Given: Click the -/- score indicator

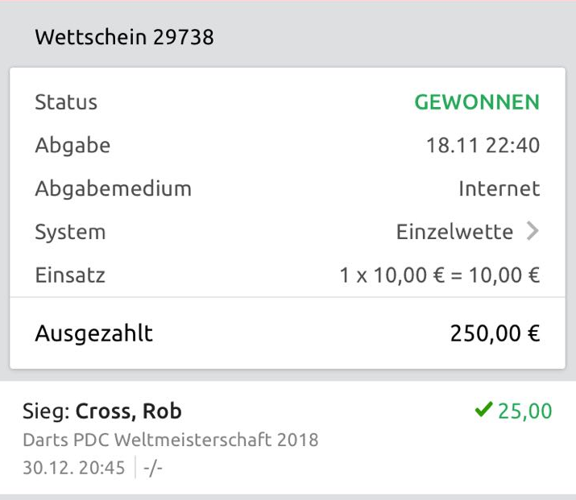Looking at the screenshot, I should [151, 468].
